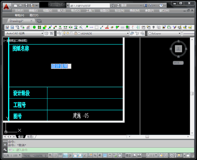Screen dimensions: 197x160
Task: Toggle infer constraints in status bar
Action: coord(50,155)
